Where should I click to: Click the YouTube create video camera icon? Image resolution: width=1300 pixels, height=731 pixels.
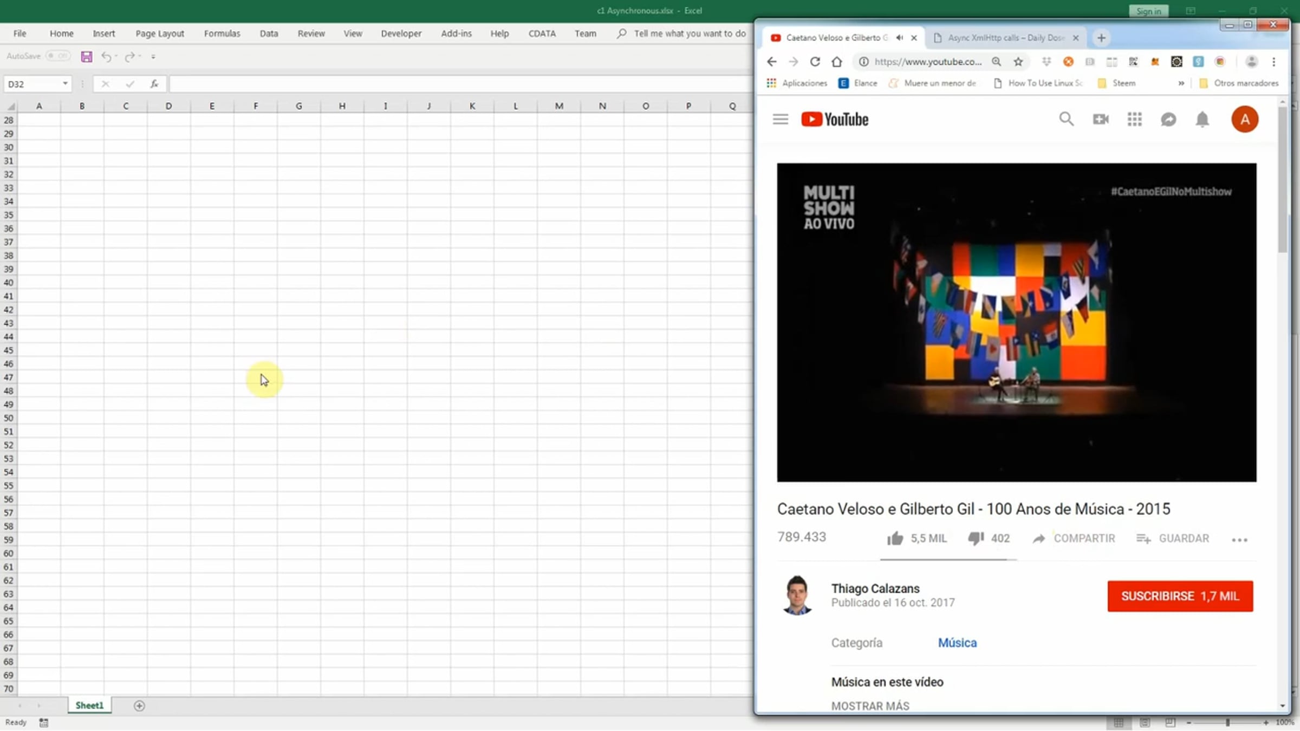1101,119
